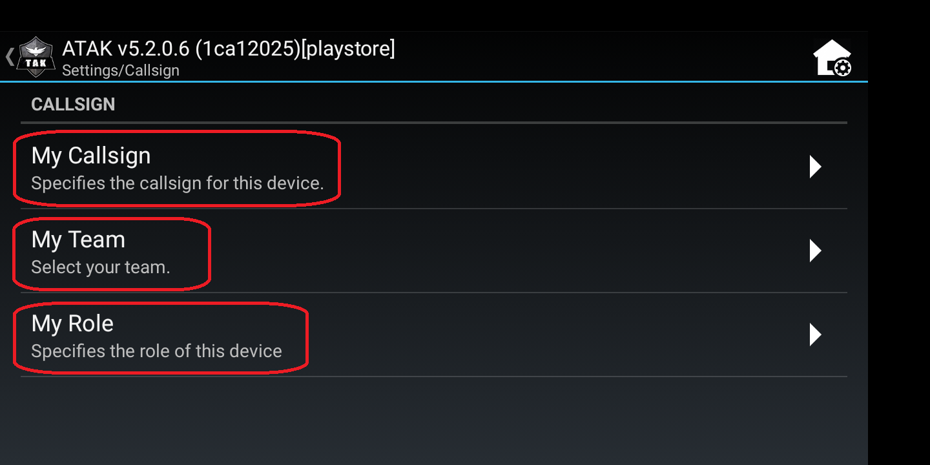This screenshot has height=465, width=930.
Task: Open the home settings house-gear icon
Action: (832, 58)
